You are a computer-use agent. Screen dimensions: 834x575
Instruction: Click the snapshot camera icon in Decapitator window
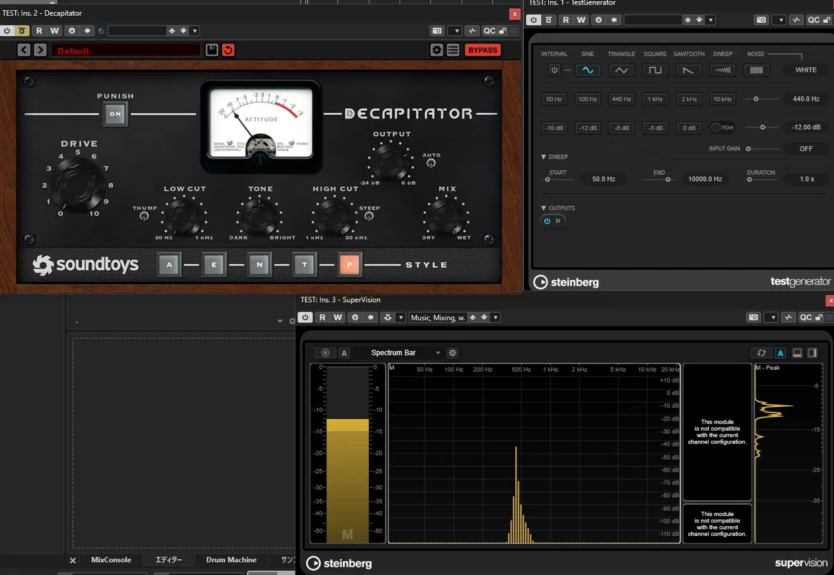click(437, 30)
